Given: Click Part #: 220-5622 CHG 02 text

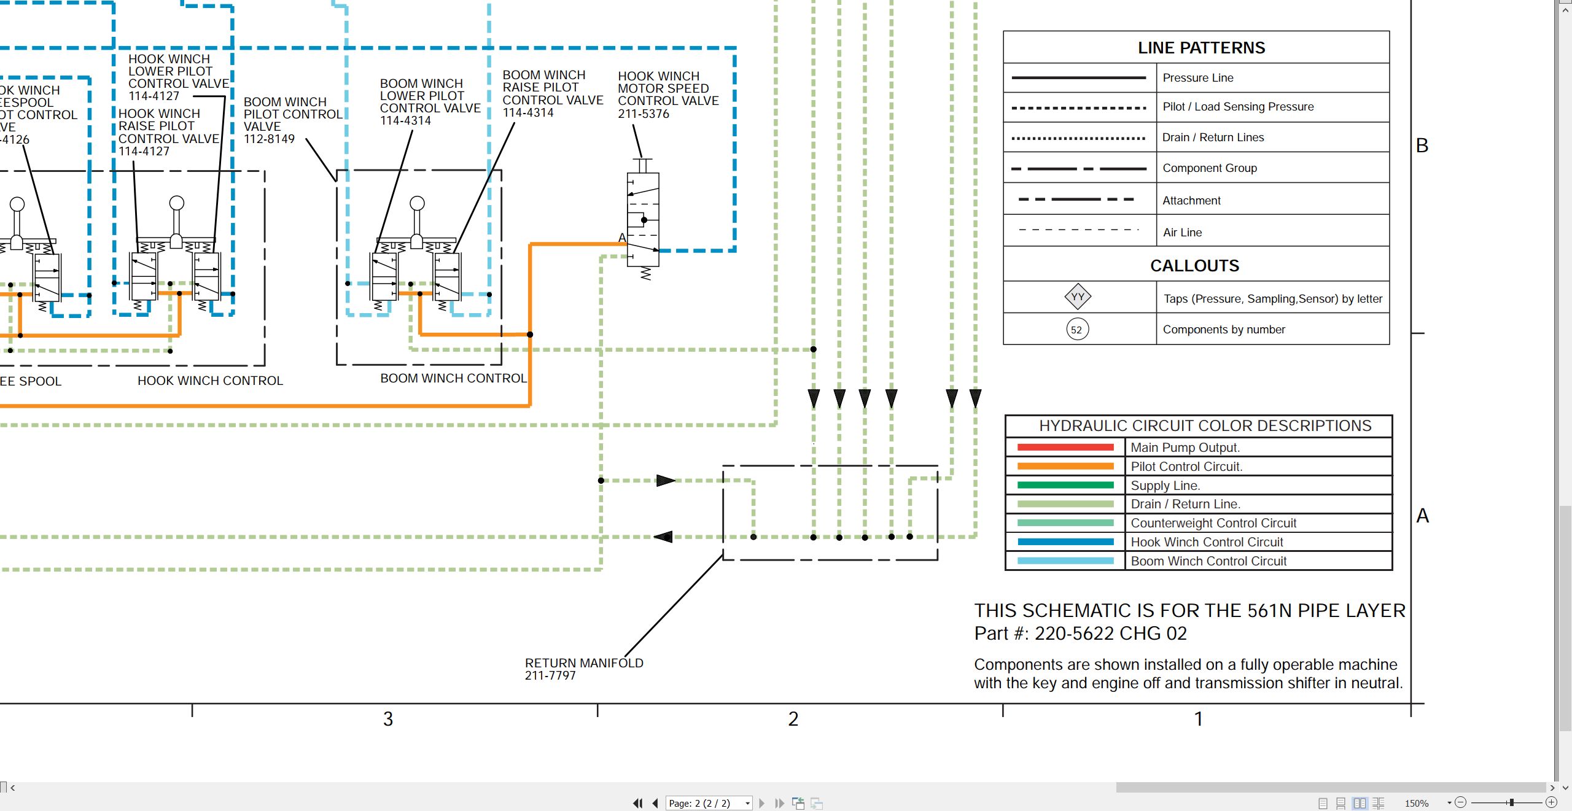Looking at the screenshot, I should coord(1080,634).
